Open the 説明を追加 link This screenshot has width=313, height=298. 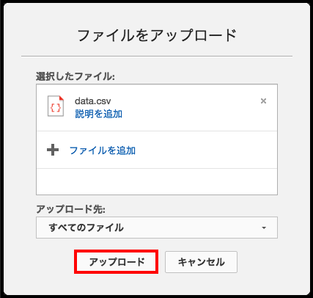[x=98, y=114]
